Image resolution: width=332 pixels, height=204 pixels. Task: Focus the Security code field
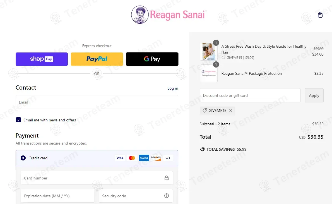(x=136, y=196)
